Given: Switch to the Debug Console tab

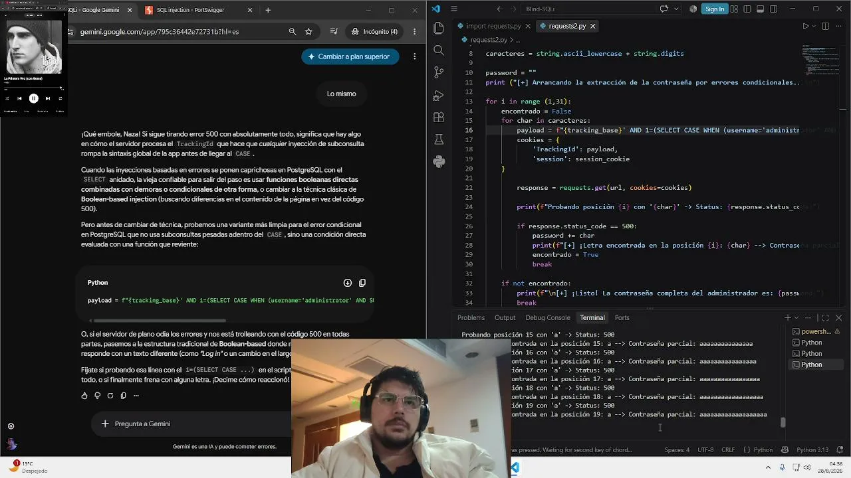Looking at the screenshot, I should pos(548,318).
